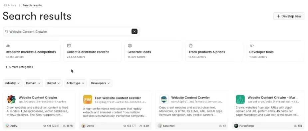The height and width of the screenshot is (131, 308).
Task: Expand 5 more categories
Action: 19,67
